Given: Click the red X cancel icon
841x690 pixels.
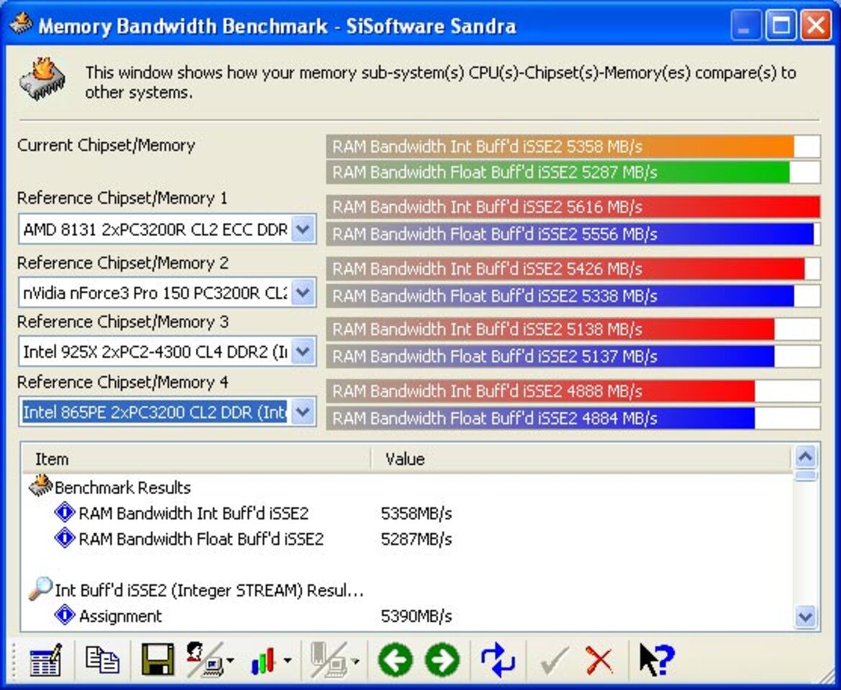Looking at the screenshot, I should pyautogui.click(x=599, y=660).
